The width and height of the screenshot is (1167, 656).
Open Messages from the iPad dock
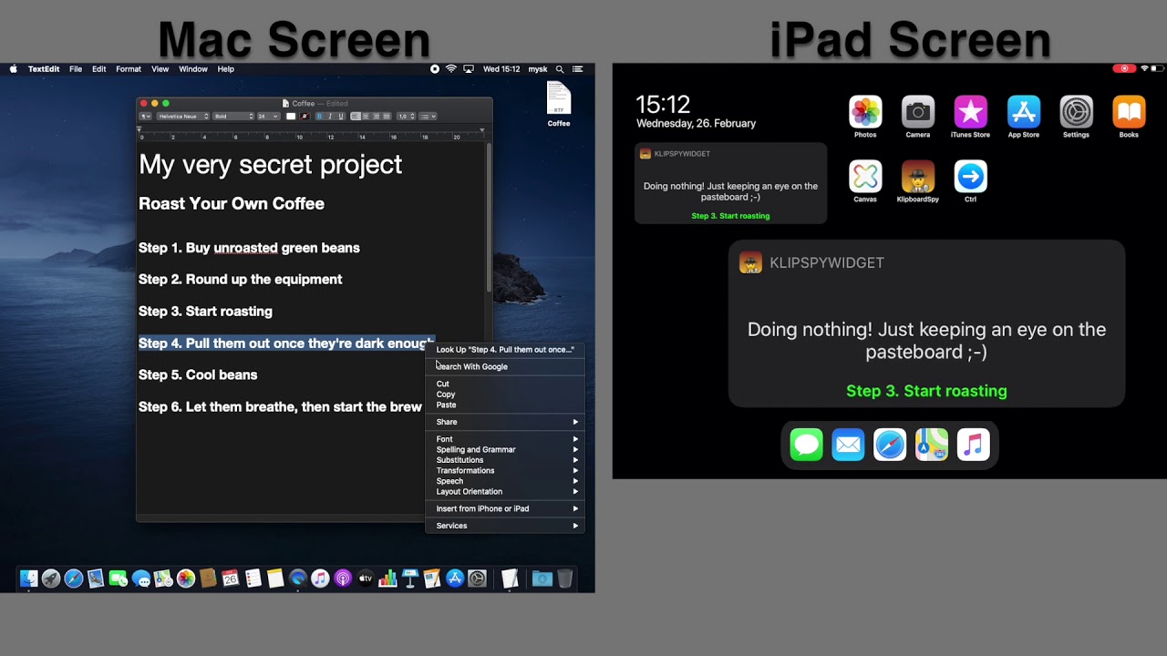click(x=806, y=445)
